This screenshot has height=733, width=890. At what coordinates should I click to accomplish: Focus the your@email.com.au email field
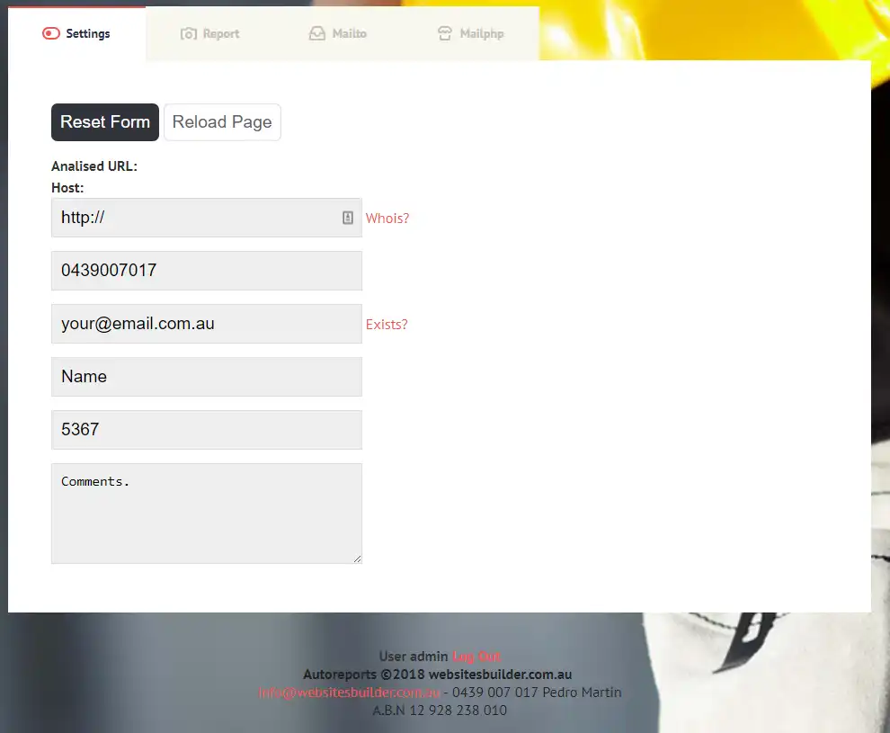(207, 324)
